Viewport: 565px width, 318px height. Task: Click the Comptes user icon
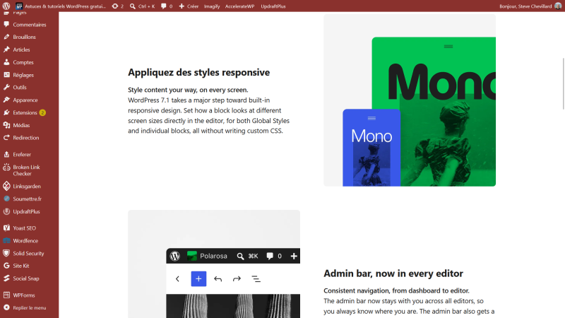pyautogui.click(x=6, y=62)
